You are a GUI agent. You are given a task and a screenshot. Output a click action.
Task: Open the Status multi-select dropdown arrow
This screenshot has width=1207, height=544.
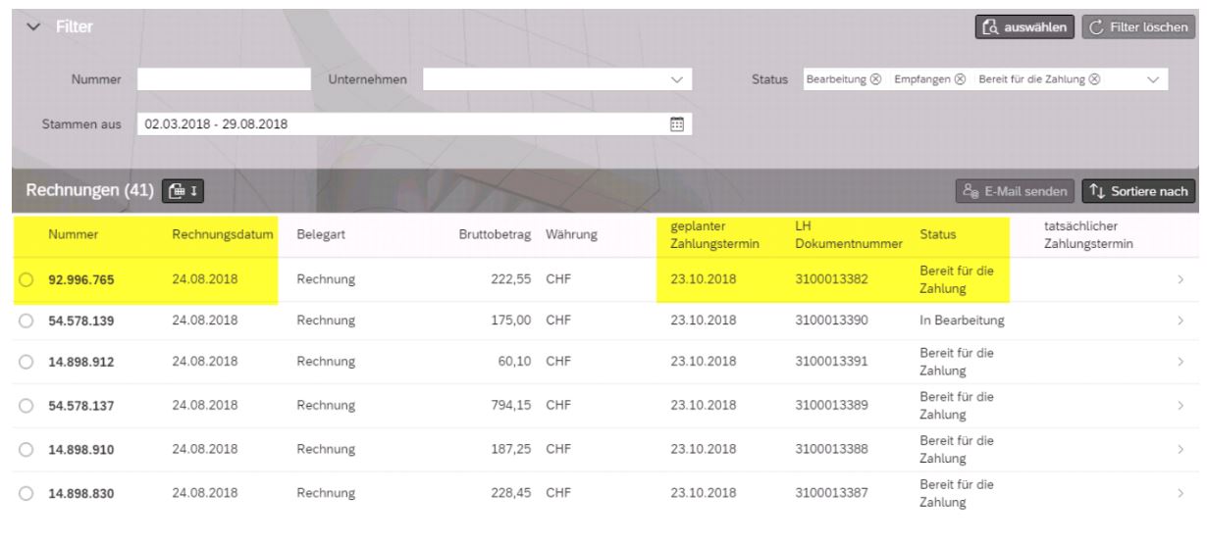[1153, 78]
